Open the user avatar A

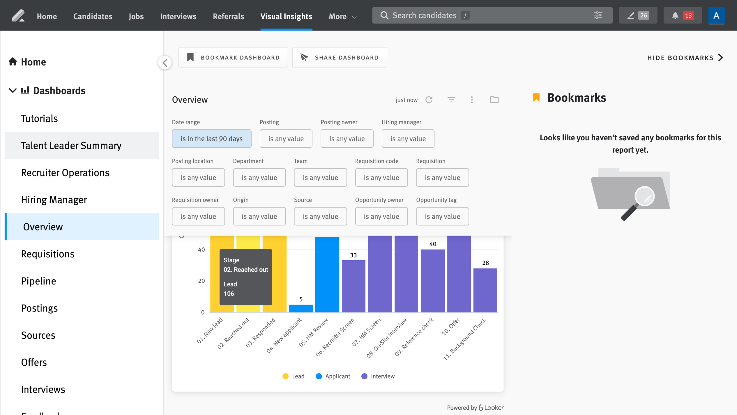point(716,16)
